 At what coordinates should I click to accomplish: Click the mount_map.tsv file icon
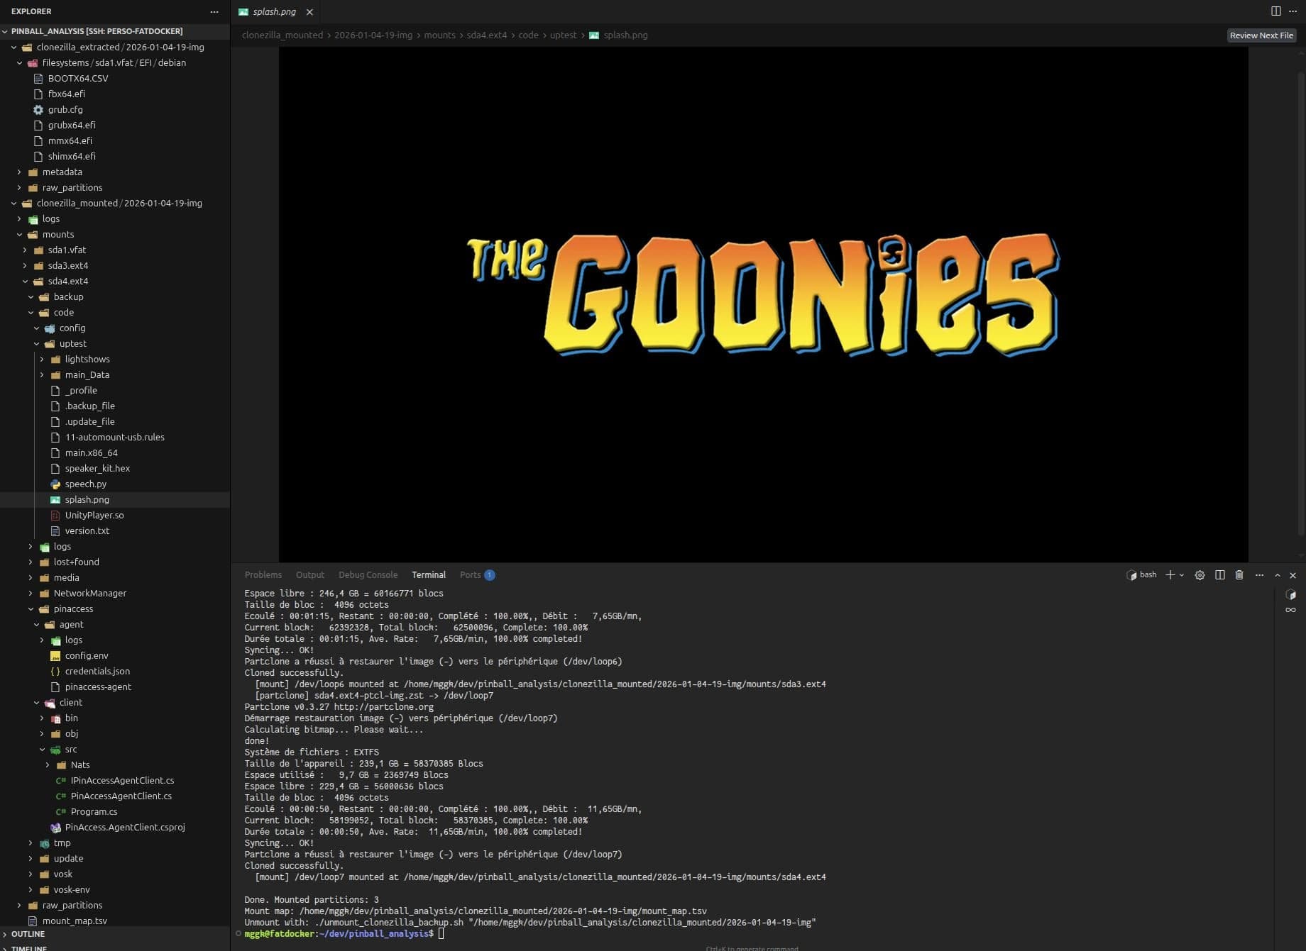33,921
